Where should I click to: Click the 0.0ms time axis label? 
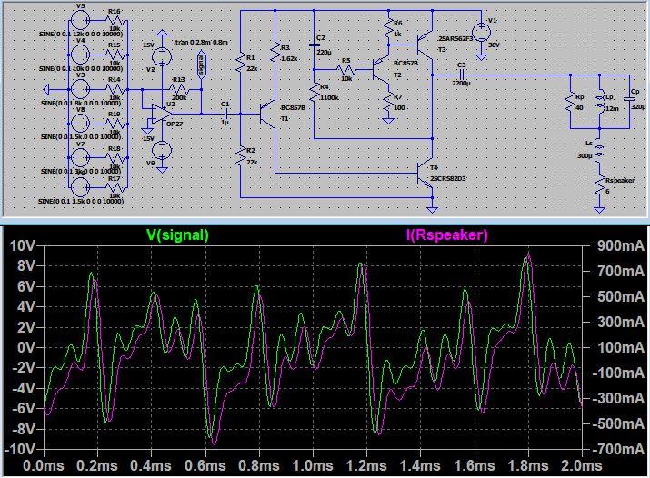coord(44,465)
